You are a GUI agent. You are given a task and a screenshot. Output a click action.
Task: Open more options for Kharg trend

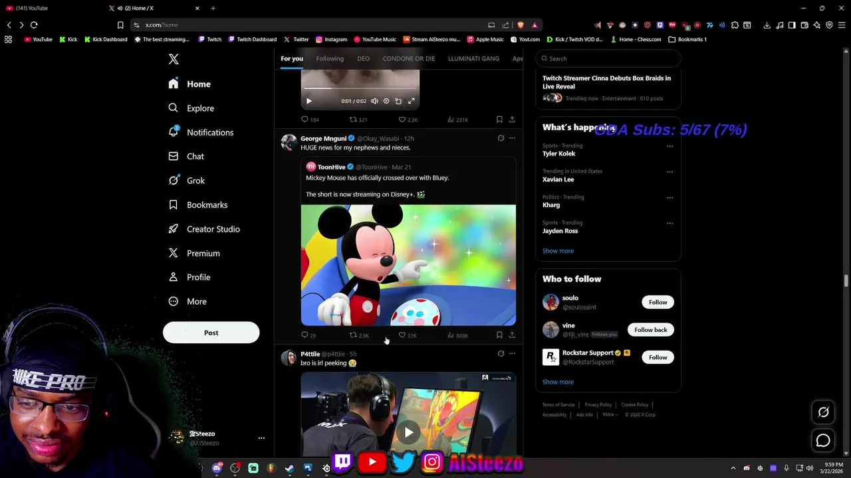coord(669,197)
